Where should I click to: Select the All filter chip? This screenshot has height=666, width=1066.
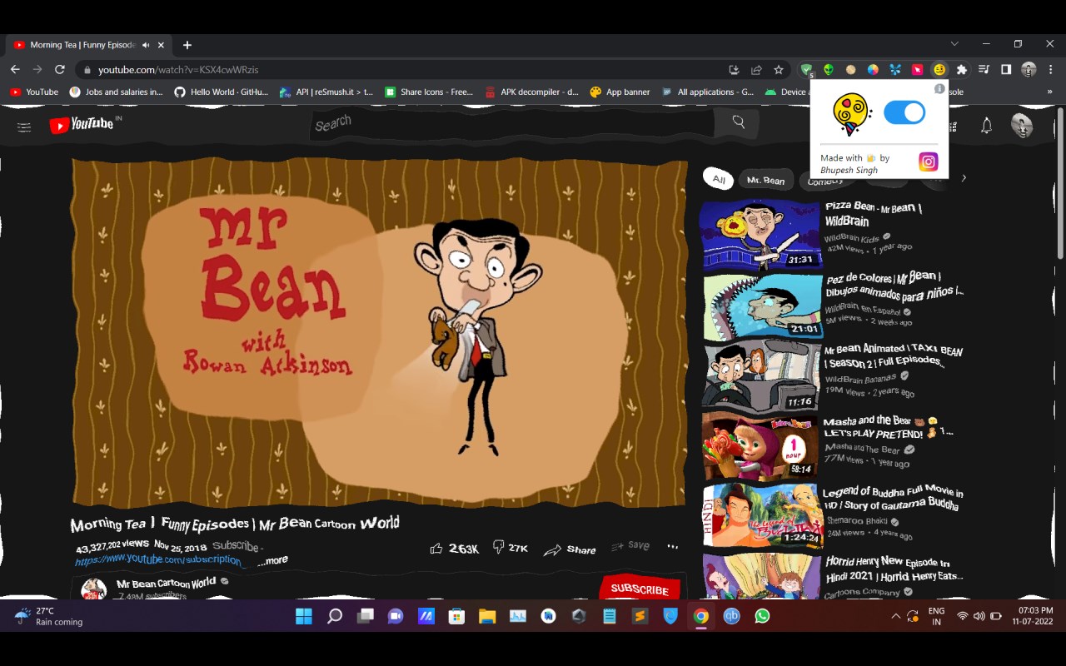pos(719,179)
